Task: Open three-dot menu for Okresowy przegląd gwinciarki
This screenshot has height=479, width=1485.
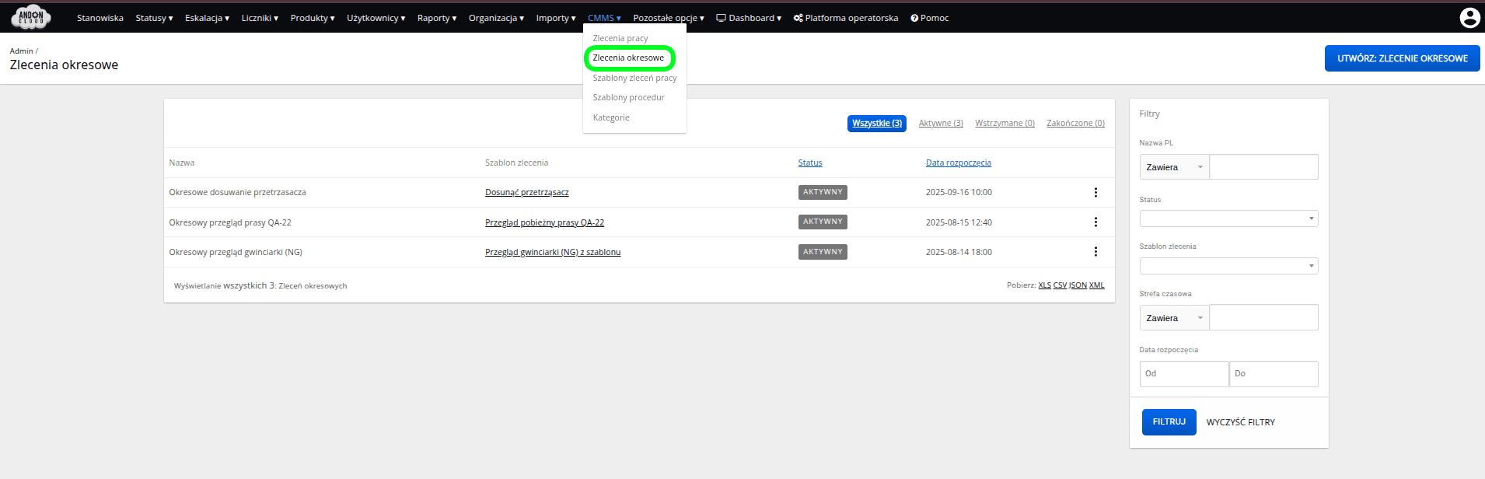Action: pos(1095,252)
